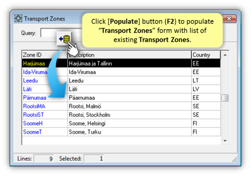Close the Transport Zones window
Image resolution: width=251 pixels, height=176 pixels.
229,19
